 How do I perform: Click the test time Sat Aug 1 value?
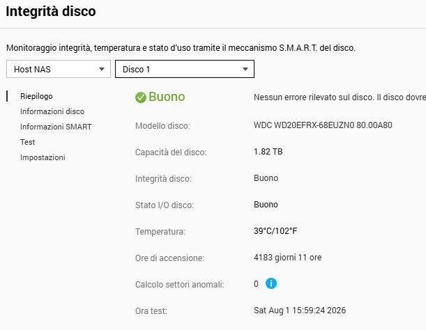300,311
